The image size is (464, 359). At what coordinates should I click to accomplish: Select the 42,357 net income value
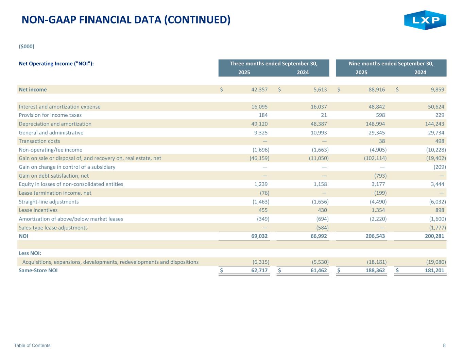(259, 89)
